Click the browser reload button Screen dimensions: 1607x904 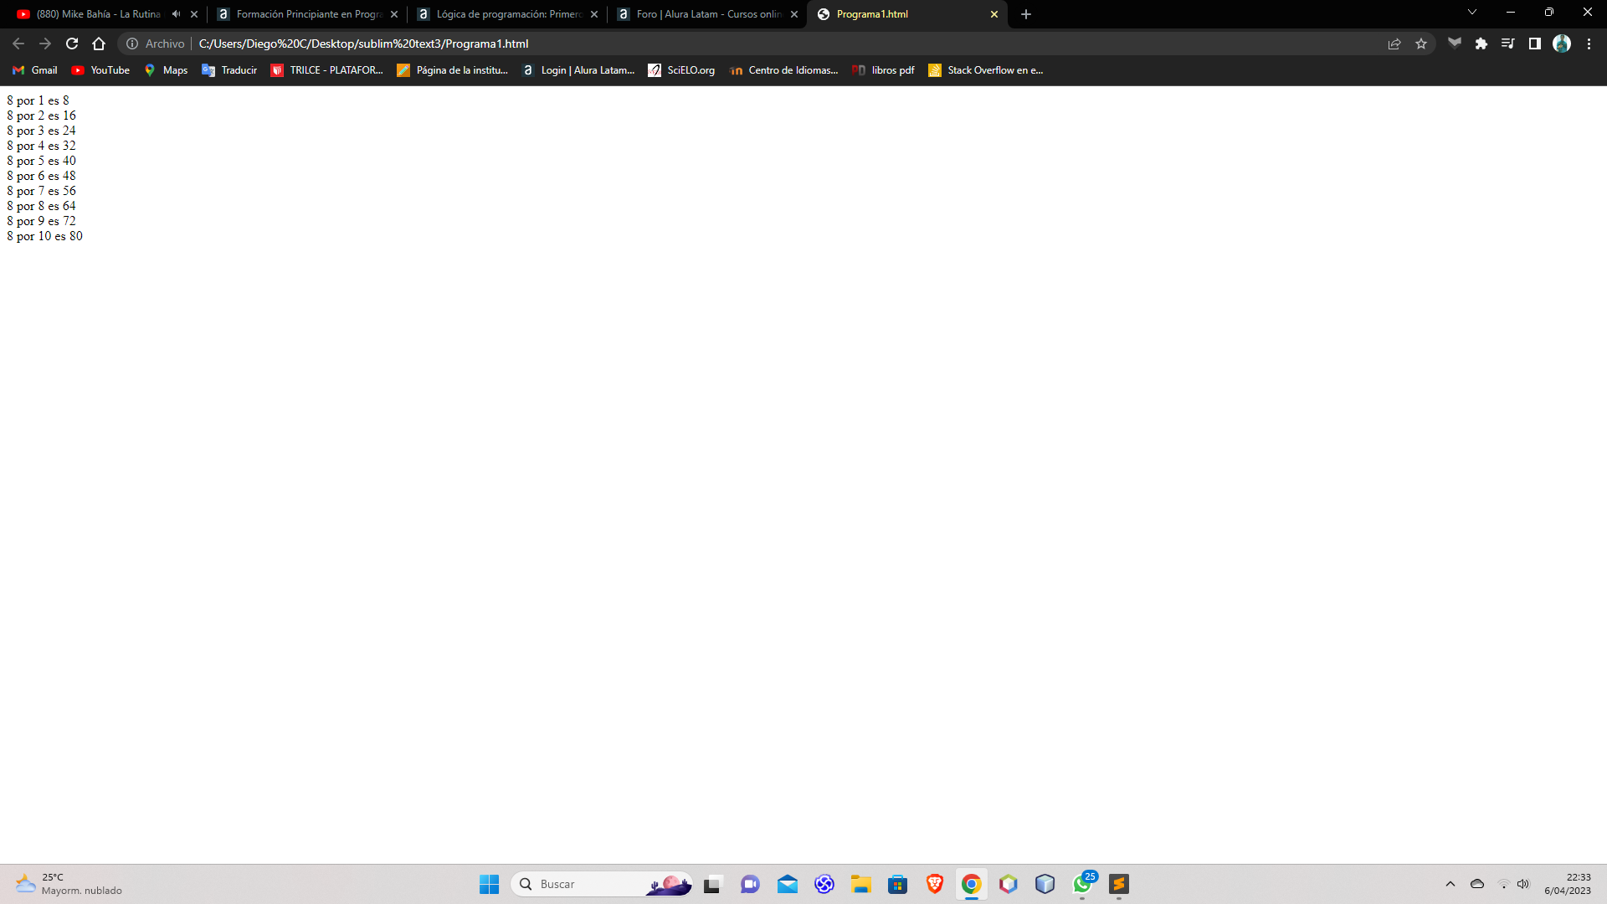[72, 43]
